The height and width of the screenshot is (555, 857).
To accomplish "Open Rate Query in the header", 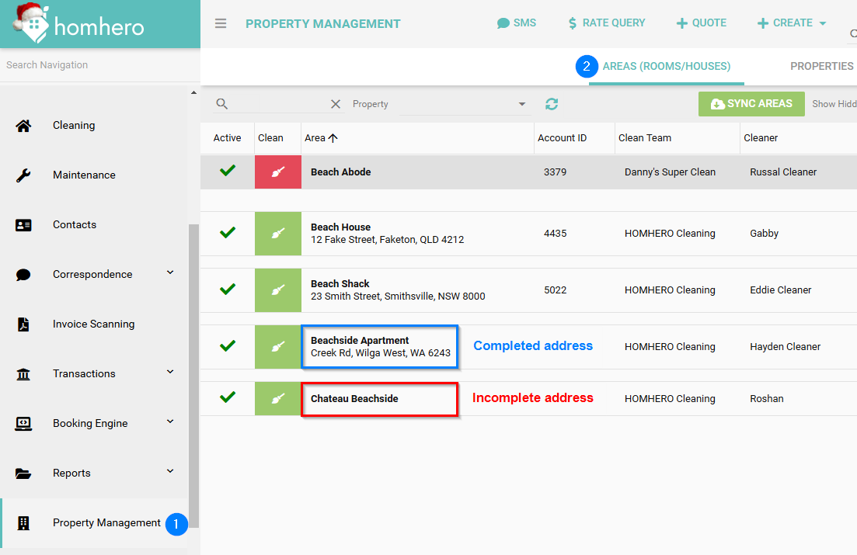I will 607,23.
